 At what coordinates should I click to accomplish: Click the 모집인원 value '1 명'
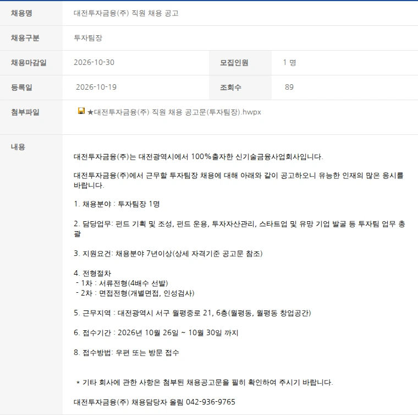pyautogui.click(x=289, y=62)
